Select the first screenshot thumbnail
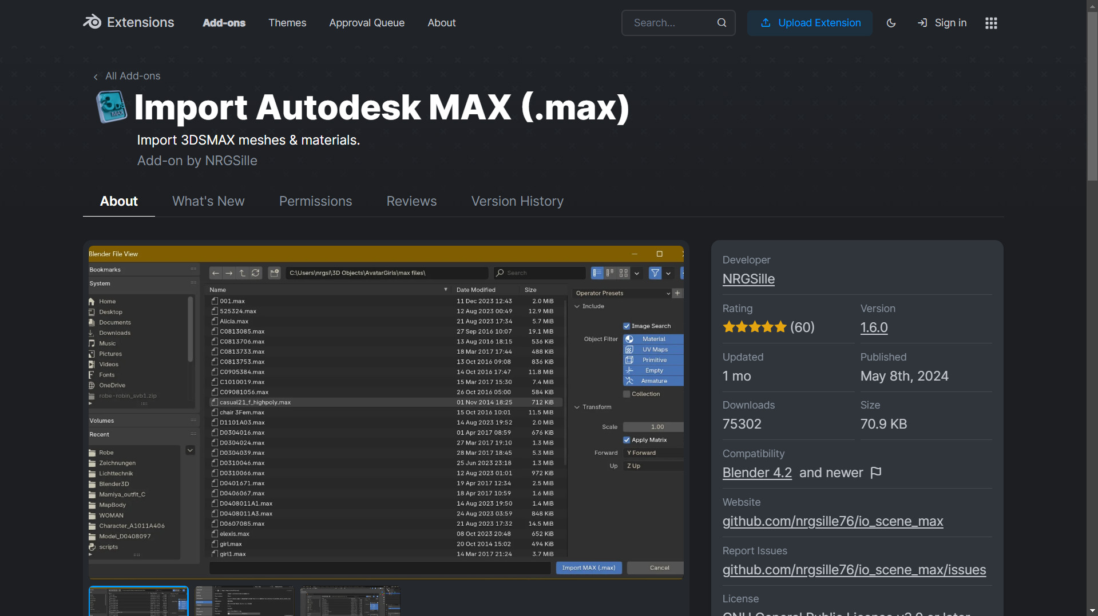1098x616 pixels. coord(138,601)
